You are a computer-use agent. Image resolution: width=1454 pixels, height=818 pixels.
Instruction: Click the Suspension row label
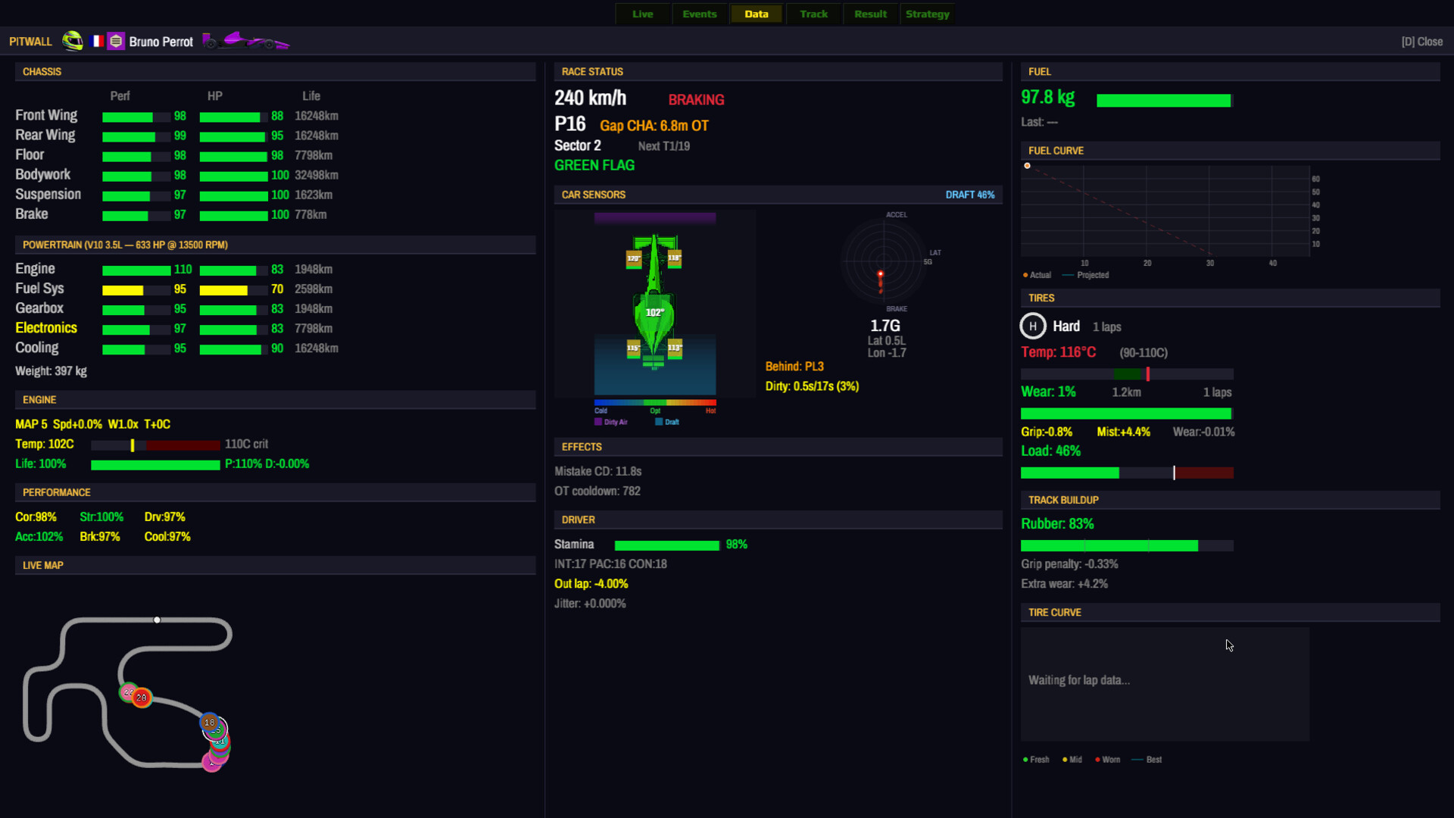point(48,194)
